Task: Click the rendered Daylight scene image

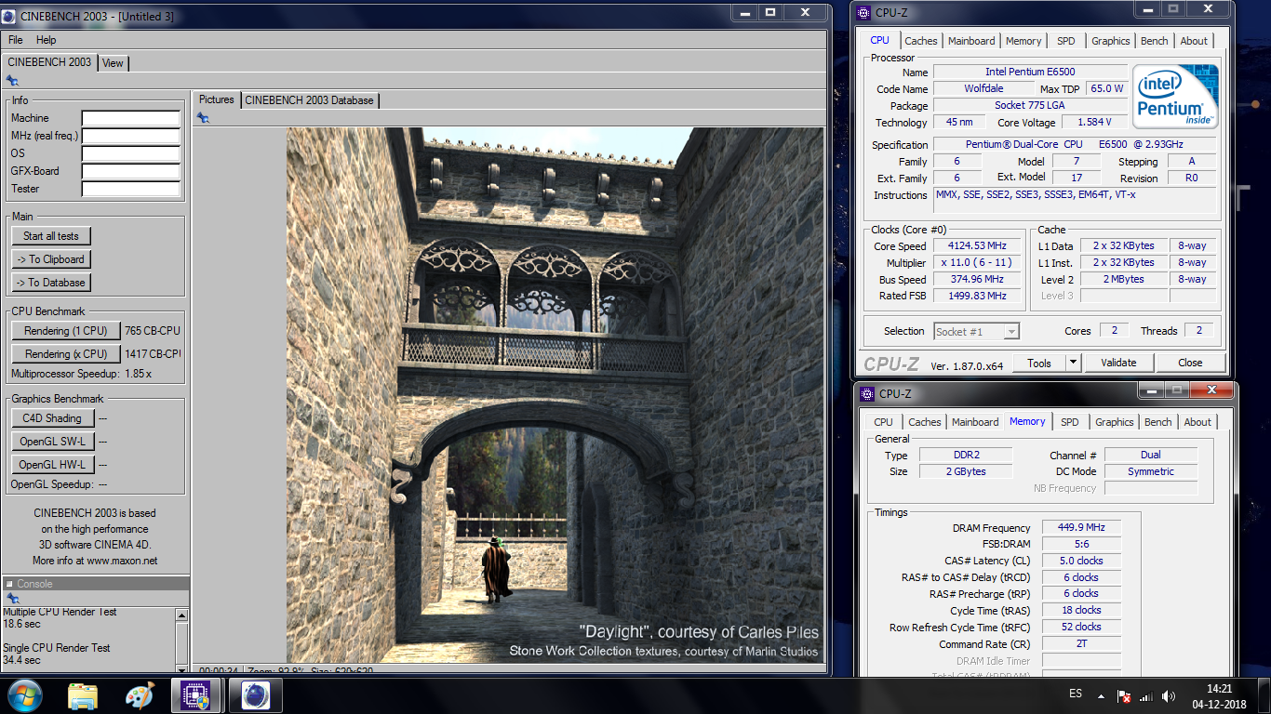Action: [555, 395]
